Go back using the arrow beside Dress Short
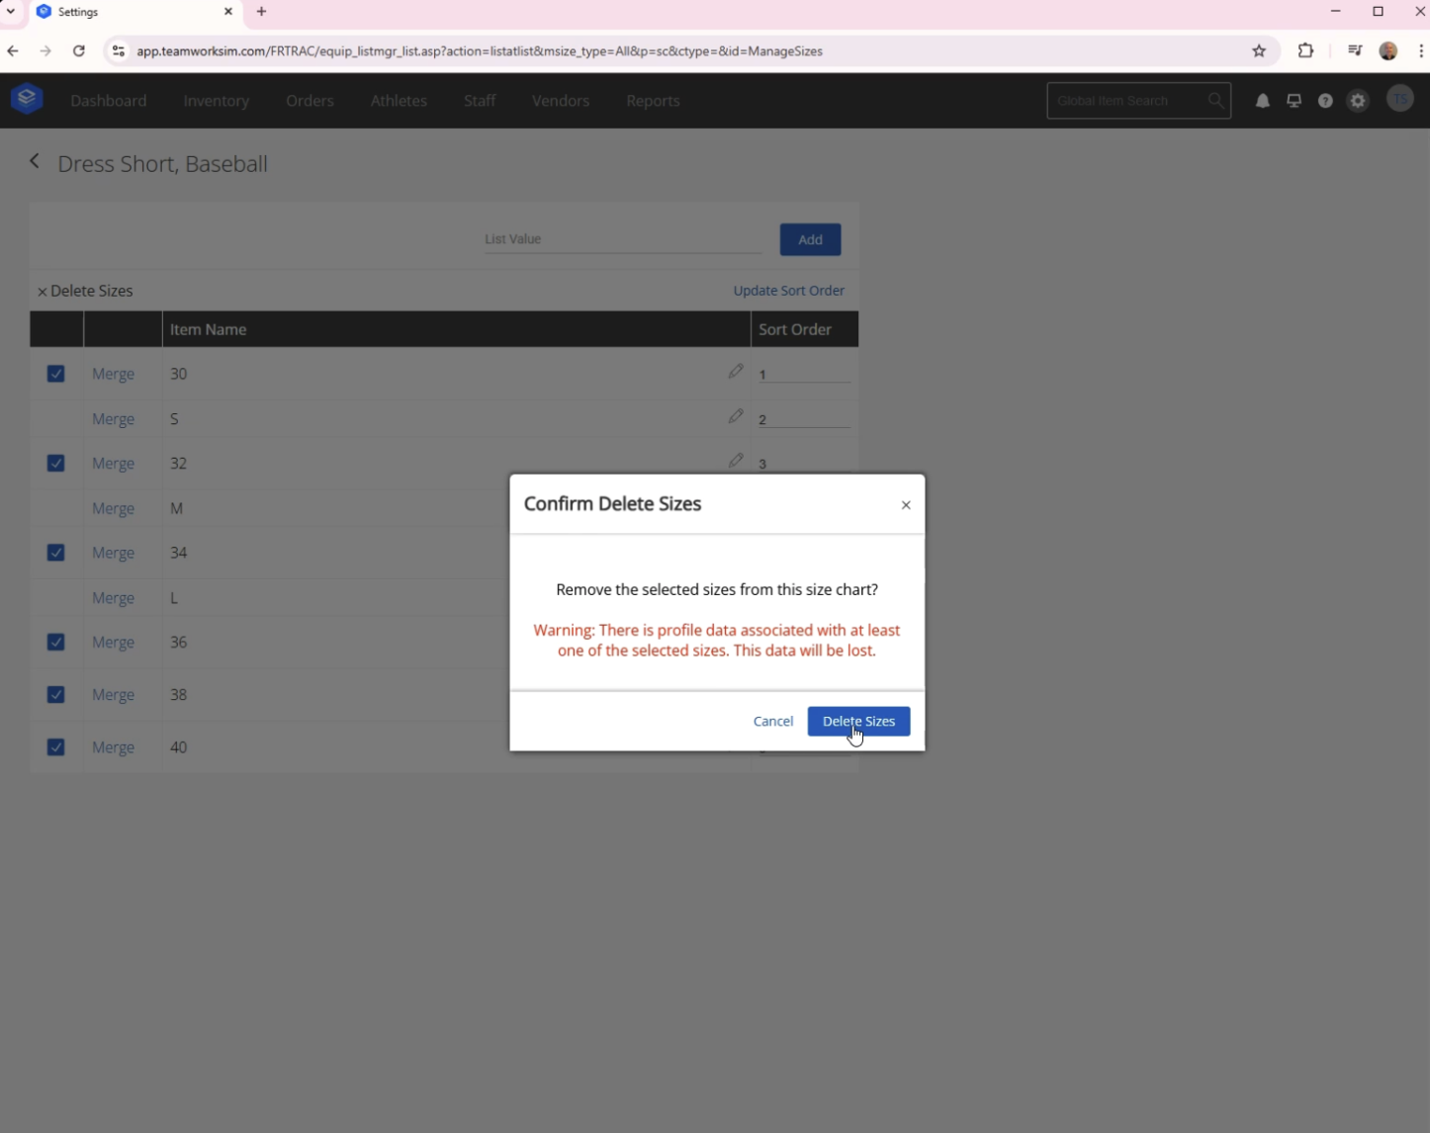 click(35, 161)
